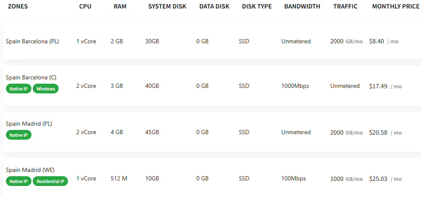The image size is (421, 197).
Task: Click the Native IP badge under Barcelona (C)
Action: coord(18,89)
